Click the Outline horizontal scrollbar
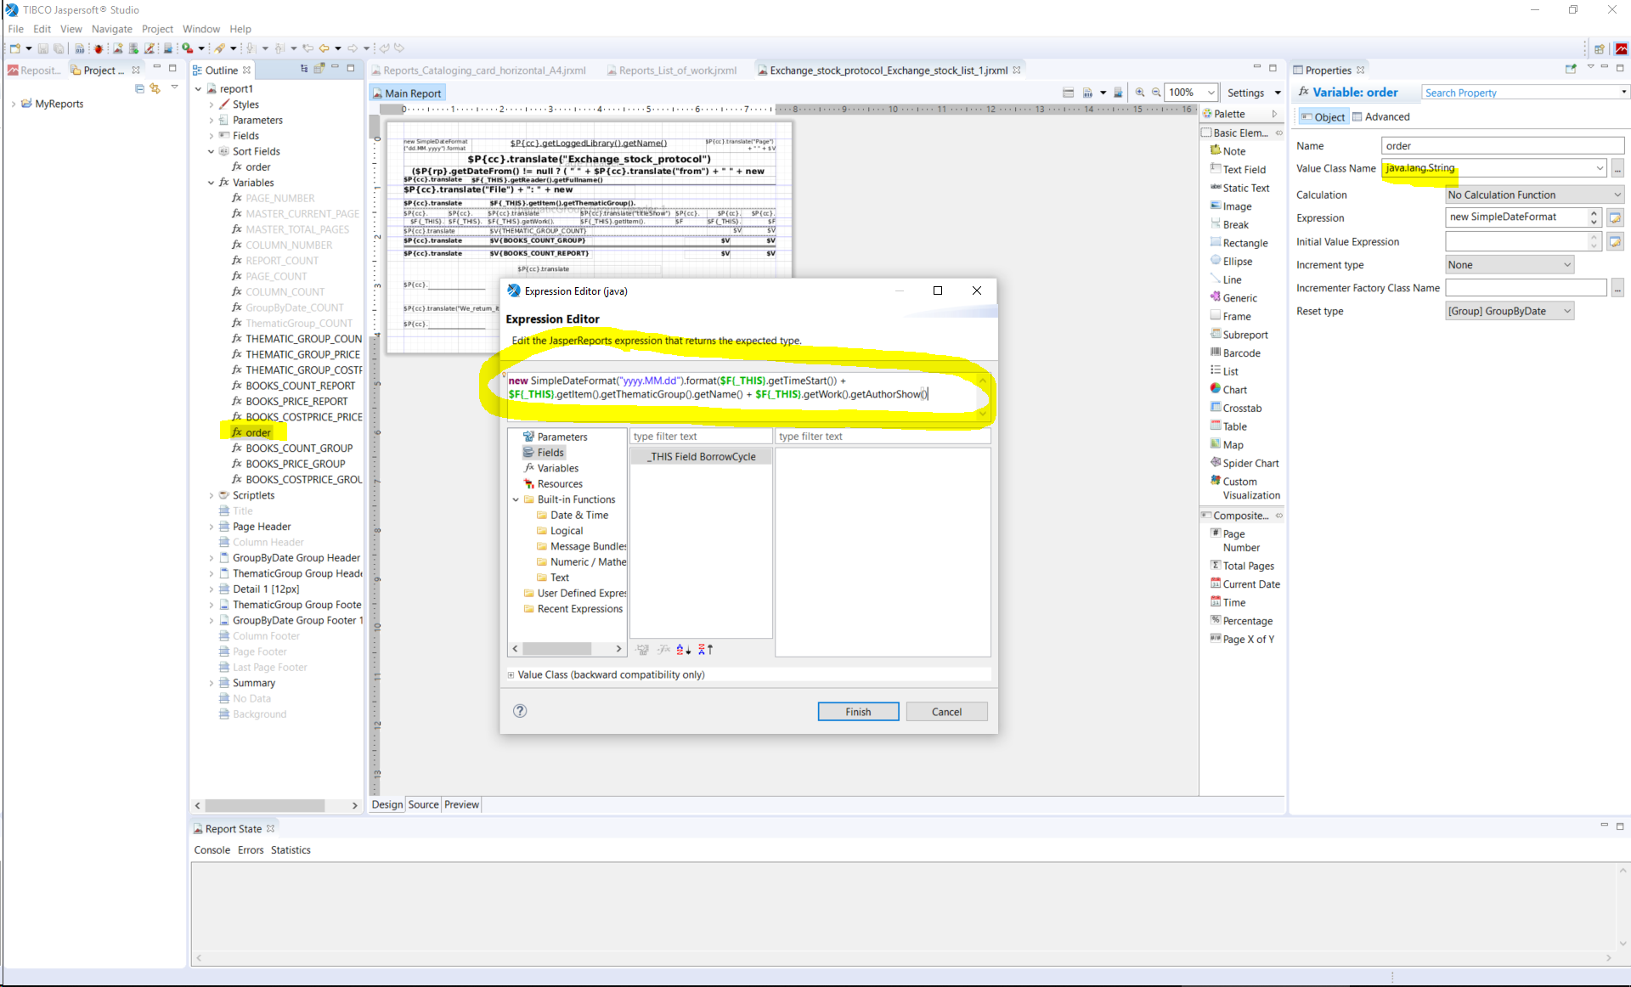 click(263, 805)
